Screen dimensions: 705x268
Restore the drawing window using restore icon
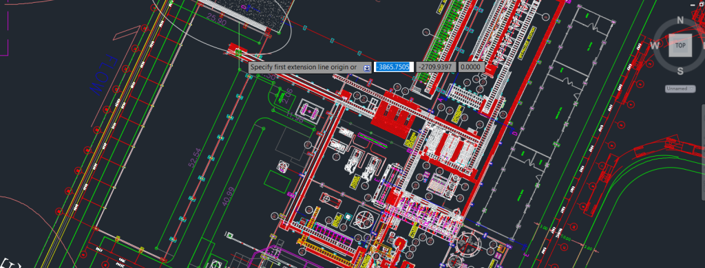[x=702, y=5]
